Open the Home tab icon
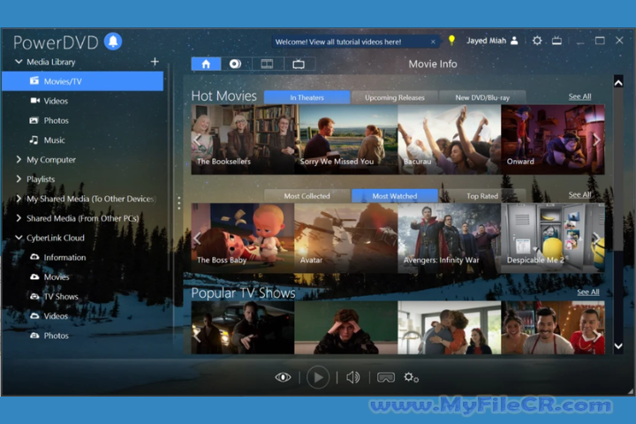 click(206, 64)
